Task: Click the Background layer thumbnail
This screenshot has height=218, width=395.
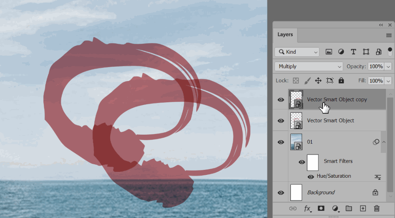Action: (x=296, y=193)
